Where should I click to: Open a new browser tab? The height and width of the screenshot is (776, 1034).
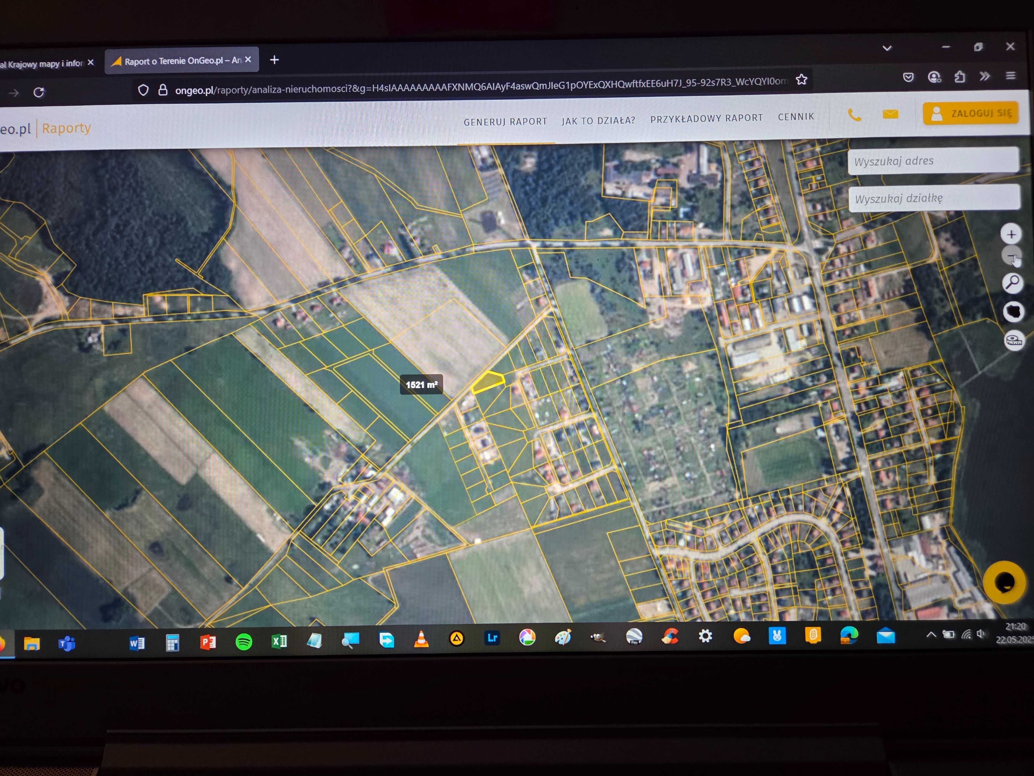pos(274,60)
